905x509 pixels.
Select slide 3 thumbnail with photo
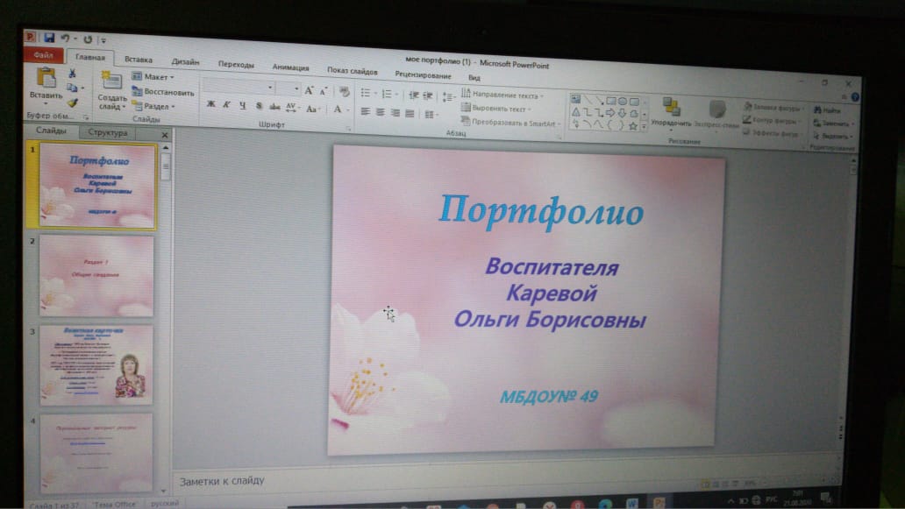pyautogui.click(x=96, y=364)
